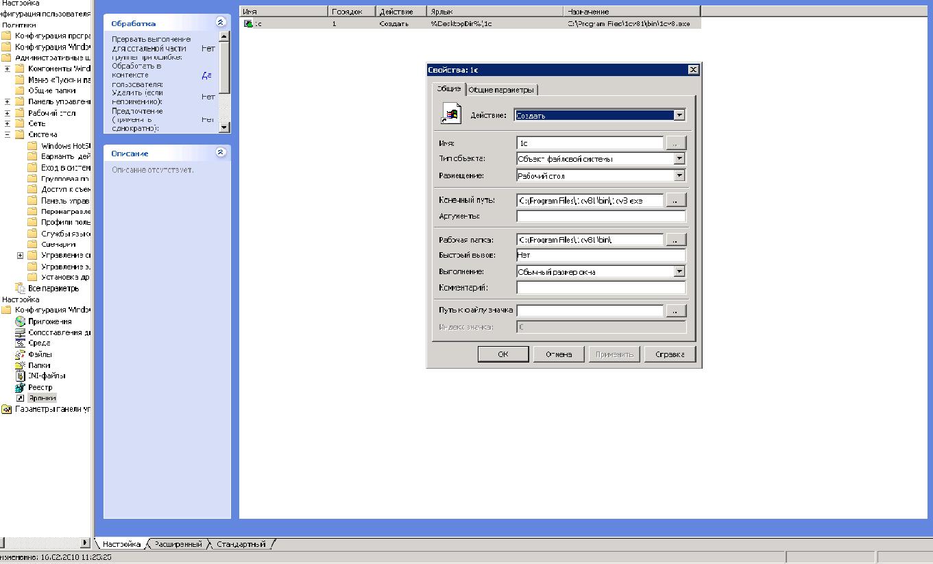
Task: Collapse the Обработка panel
Action: tap(220, 22)
